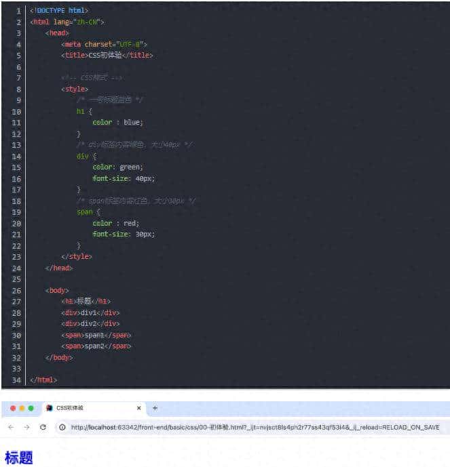The height and width of the screenshot is (467, 450).
Task: Click the 'color : red;' declaration
Action: [x=115, y=223]
